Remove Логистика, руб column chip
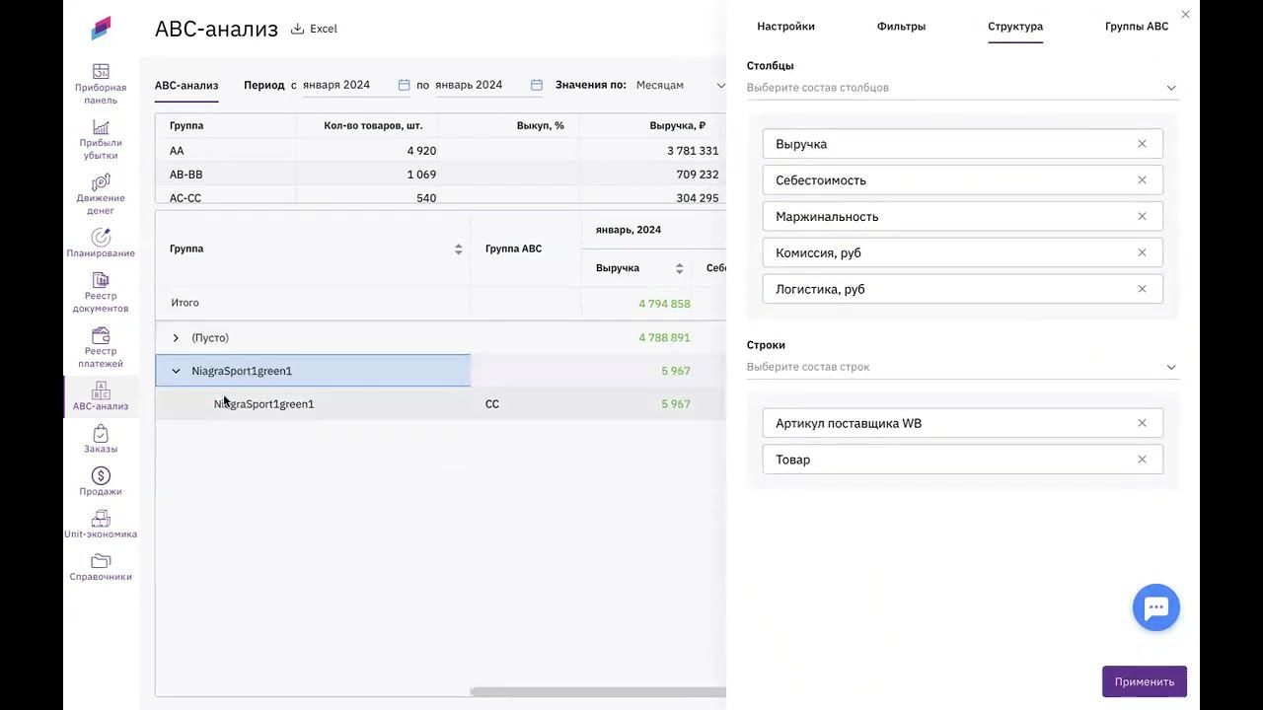Viewport: 1263px width, 710px height. click(1142, 289)
